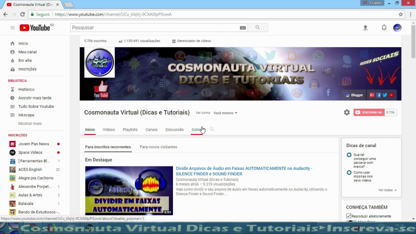This screenshot has width=416, height=234.
Task: Open the Jovem Pan News subscription
Action: tap(34, 144)
